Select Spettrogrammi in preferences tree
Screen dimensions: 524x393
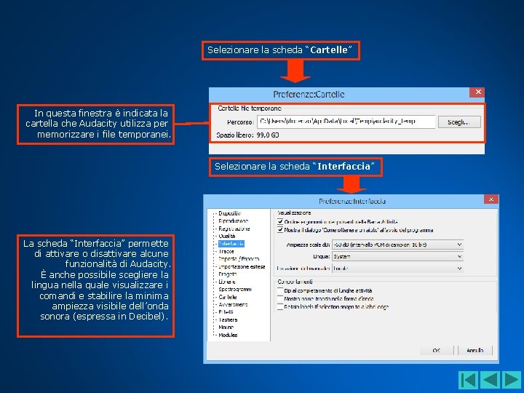click(235, 289)
